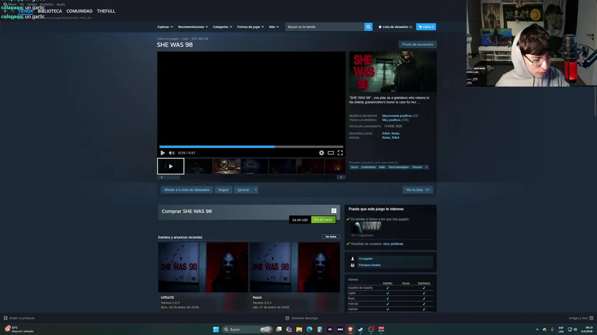Enter fullscreen video mode

click(x=340, y=153)
